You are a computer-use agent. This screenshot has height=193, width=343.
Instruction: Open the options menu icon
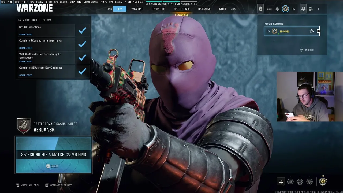(260, 9)
